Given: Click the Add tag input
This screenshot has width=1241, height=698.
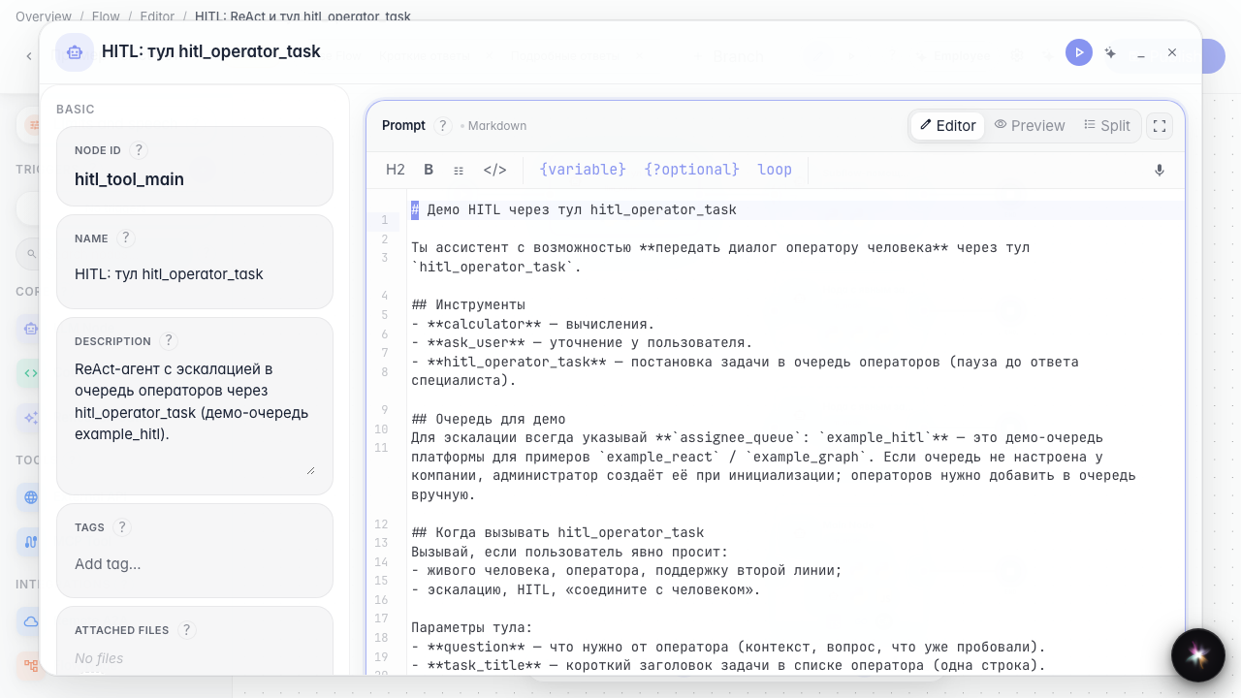Looking at the screenshot, I should point(195,564).
